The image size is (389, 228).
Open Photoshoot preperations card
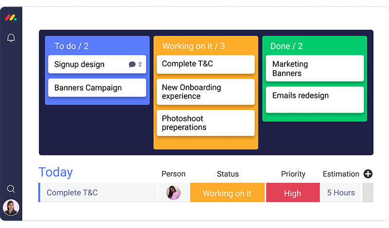[x=206, y=123]
